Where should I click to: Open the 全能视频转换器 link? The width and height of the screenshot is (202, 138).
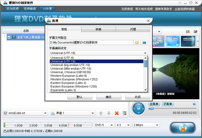pyautogui.click(x=184, y=9)
